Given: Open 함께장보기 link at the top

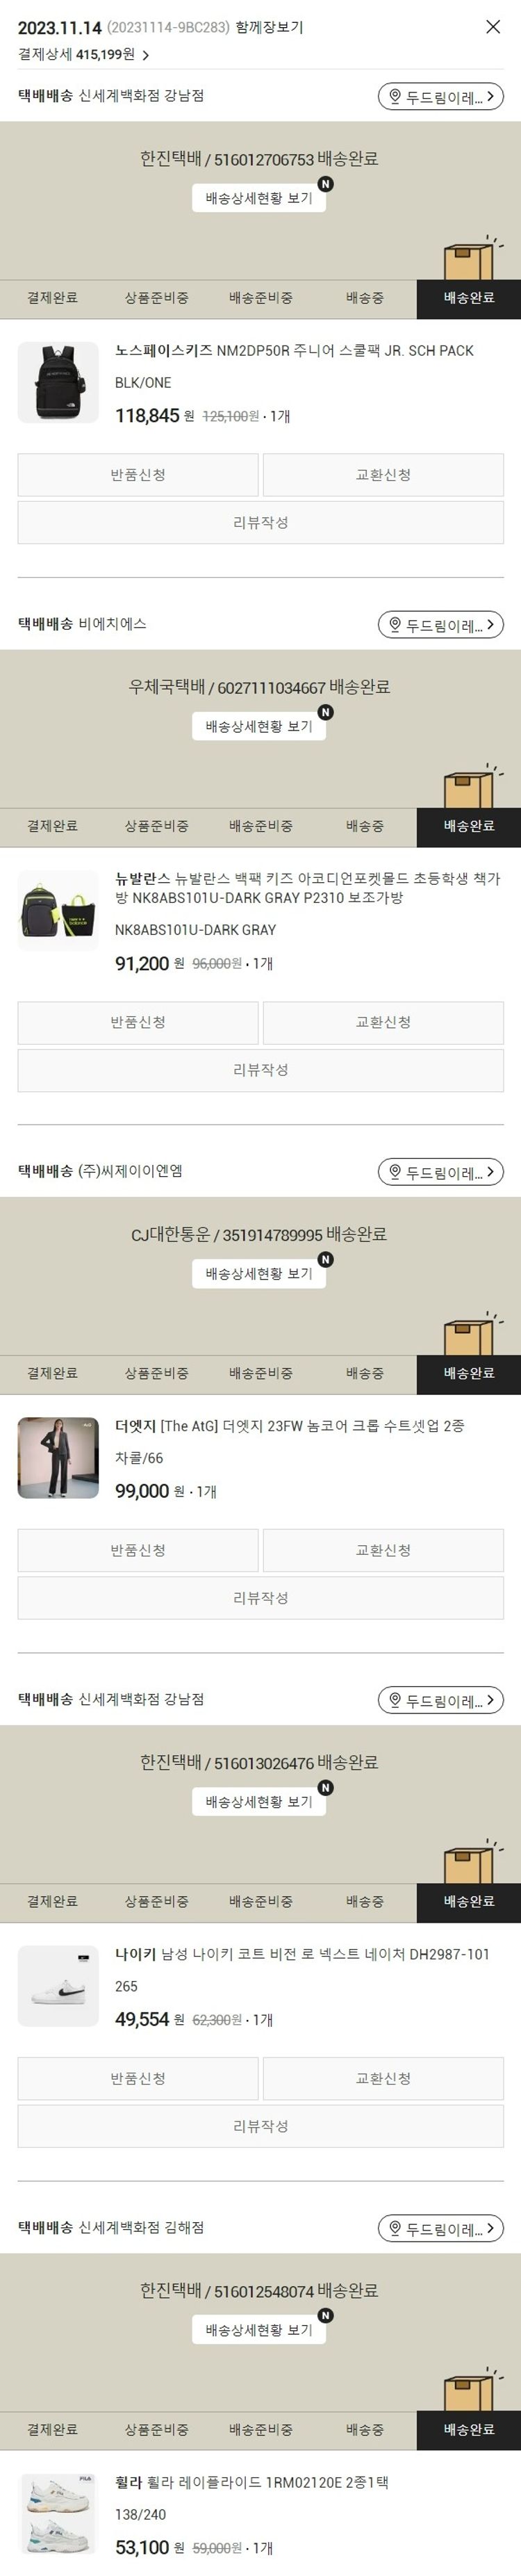Looking at the screenshot, I should [269, 28].
